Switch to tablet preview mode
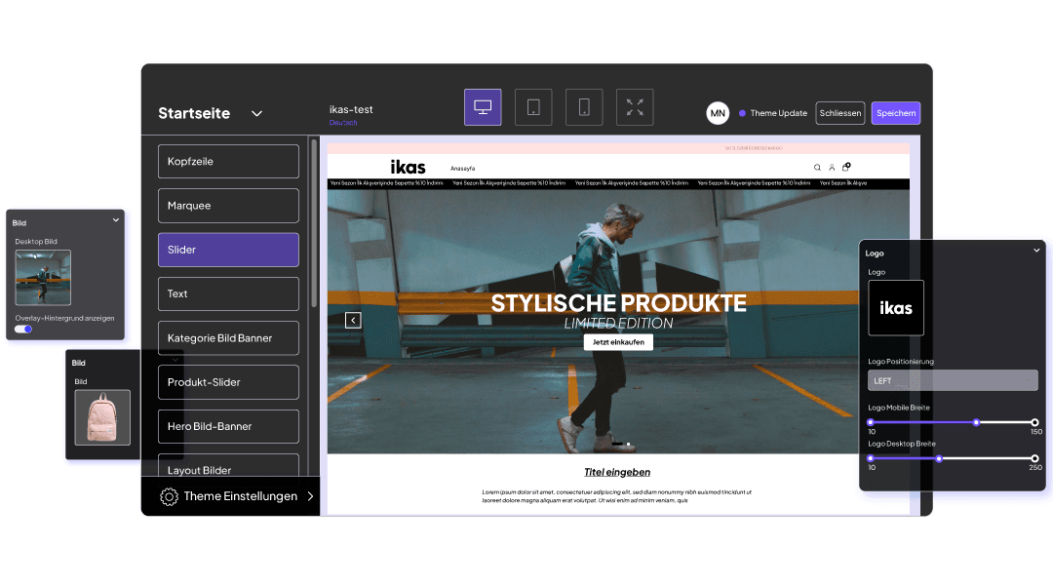 point(533,107)
